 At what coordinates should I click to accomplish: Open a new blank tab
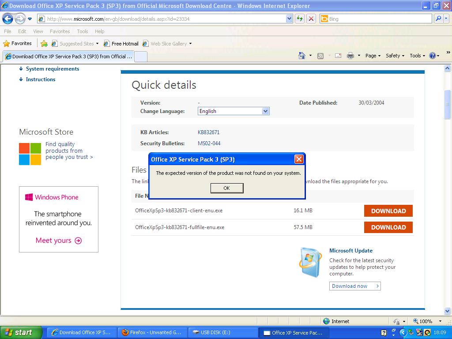coord(141,57)
